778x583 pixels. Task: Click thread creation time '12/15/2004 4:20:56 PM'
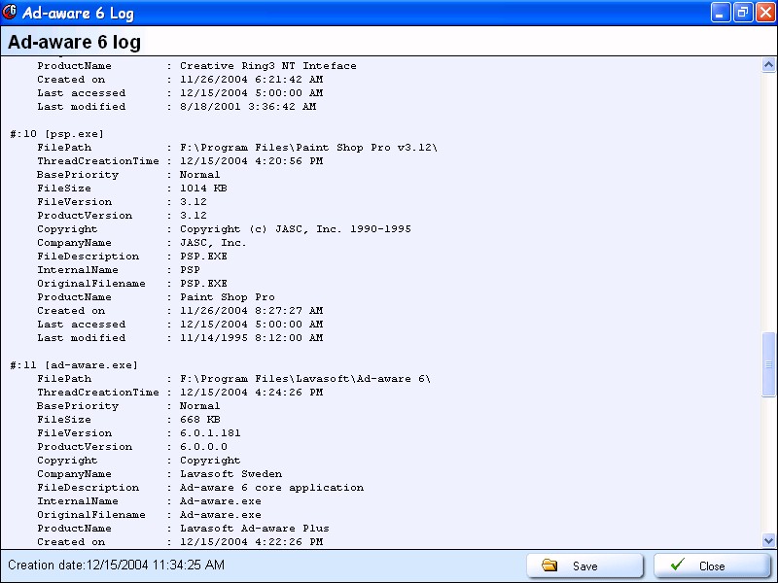point(251,161)
